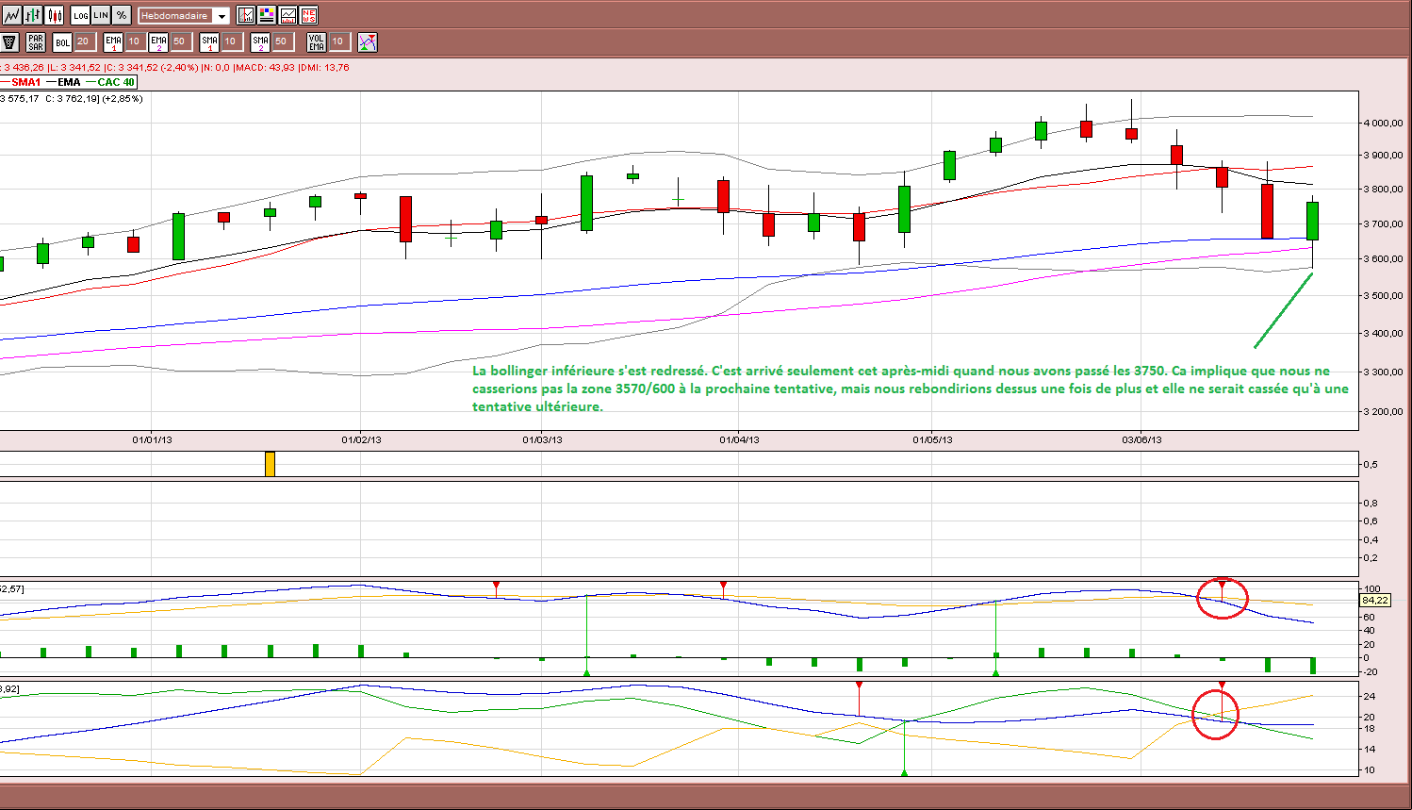Open the color settings palette icon
1412x810 pixels.
point(267,15)
